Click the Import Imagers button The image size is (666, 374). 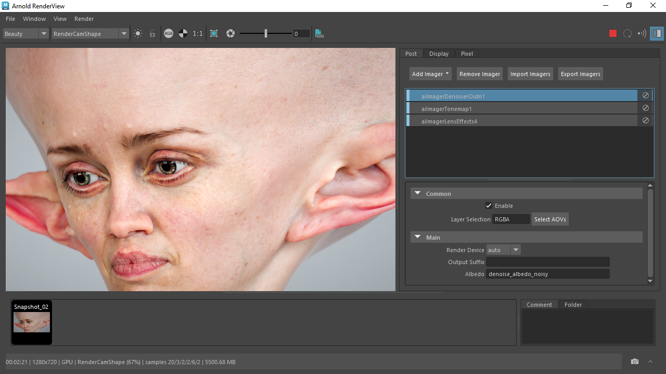tap(530, 73)
